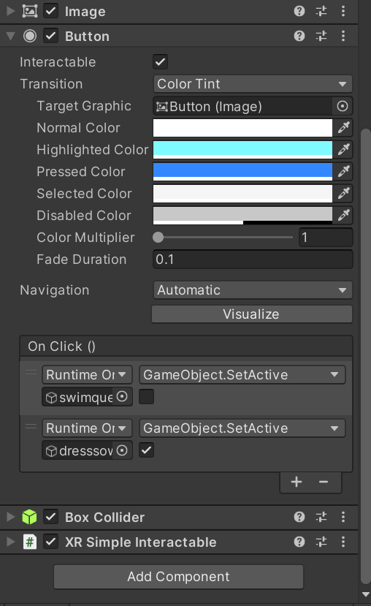Screen dimensions: 371x606
Task: Open presets icon for Button component
Action: click(321, 37)
